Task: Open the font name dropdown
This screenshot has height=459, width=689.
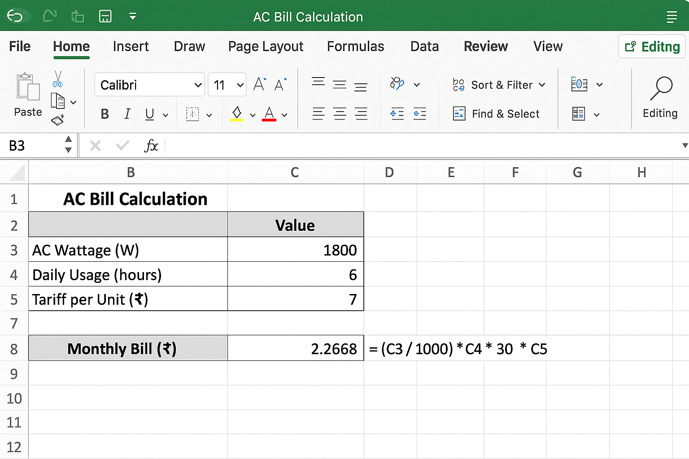Action: coord(198,84)
